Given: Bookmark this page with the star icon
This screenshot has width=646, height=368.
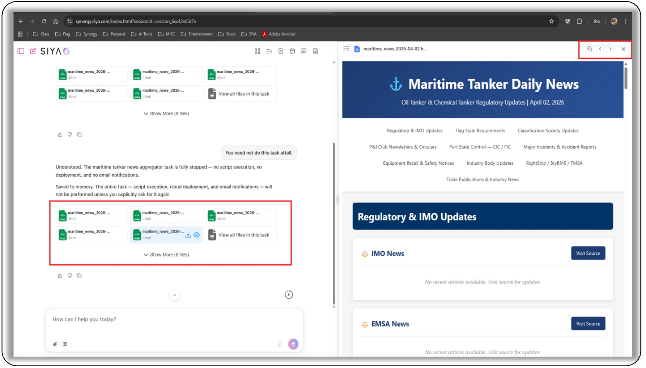Looking at the screenshot, I should click(x=551, y=21).
